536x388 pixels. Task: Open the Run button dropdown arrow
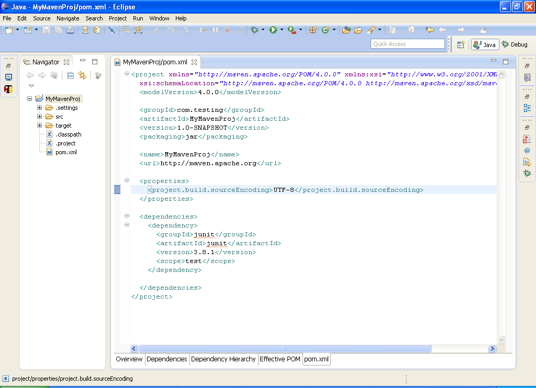(x=282, y=30)
